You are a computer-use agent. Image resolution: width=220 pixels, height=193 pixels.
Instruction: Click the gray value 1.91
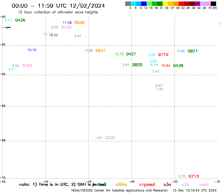click(99, 138)
